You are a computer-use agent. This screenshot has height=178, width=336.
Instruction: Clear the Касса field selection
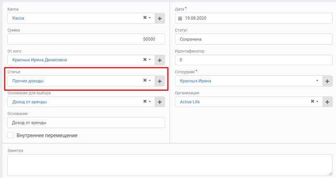(145, 18)
